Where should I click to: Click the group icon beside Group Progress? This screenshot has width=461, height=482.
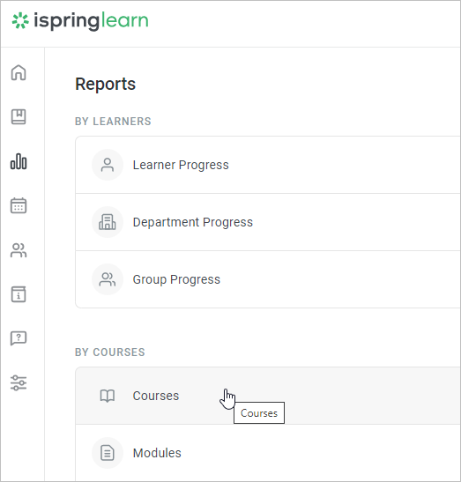108,279
